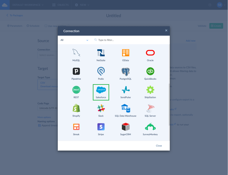Open the Objects menu
The width and height of the screenshot is (228, 175).
[x=60, y=5]
